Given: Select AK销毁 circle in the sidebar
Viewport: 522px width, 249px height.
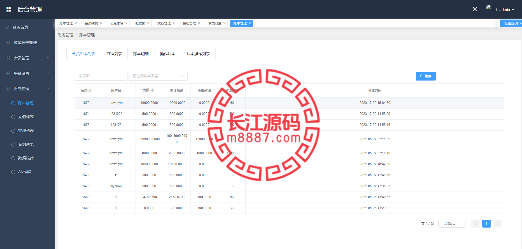Looking at the screenshot, I should coord(13,172).
